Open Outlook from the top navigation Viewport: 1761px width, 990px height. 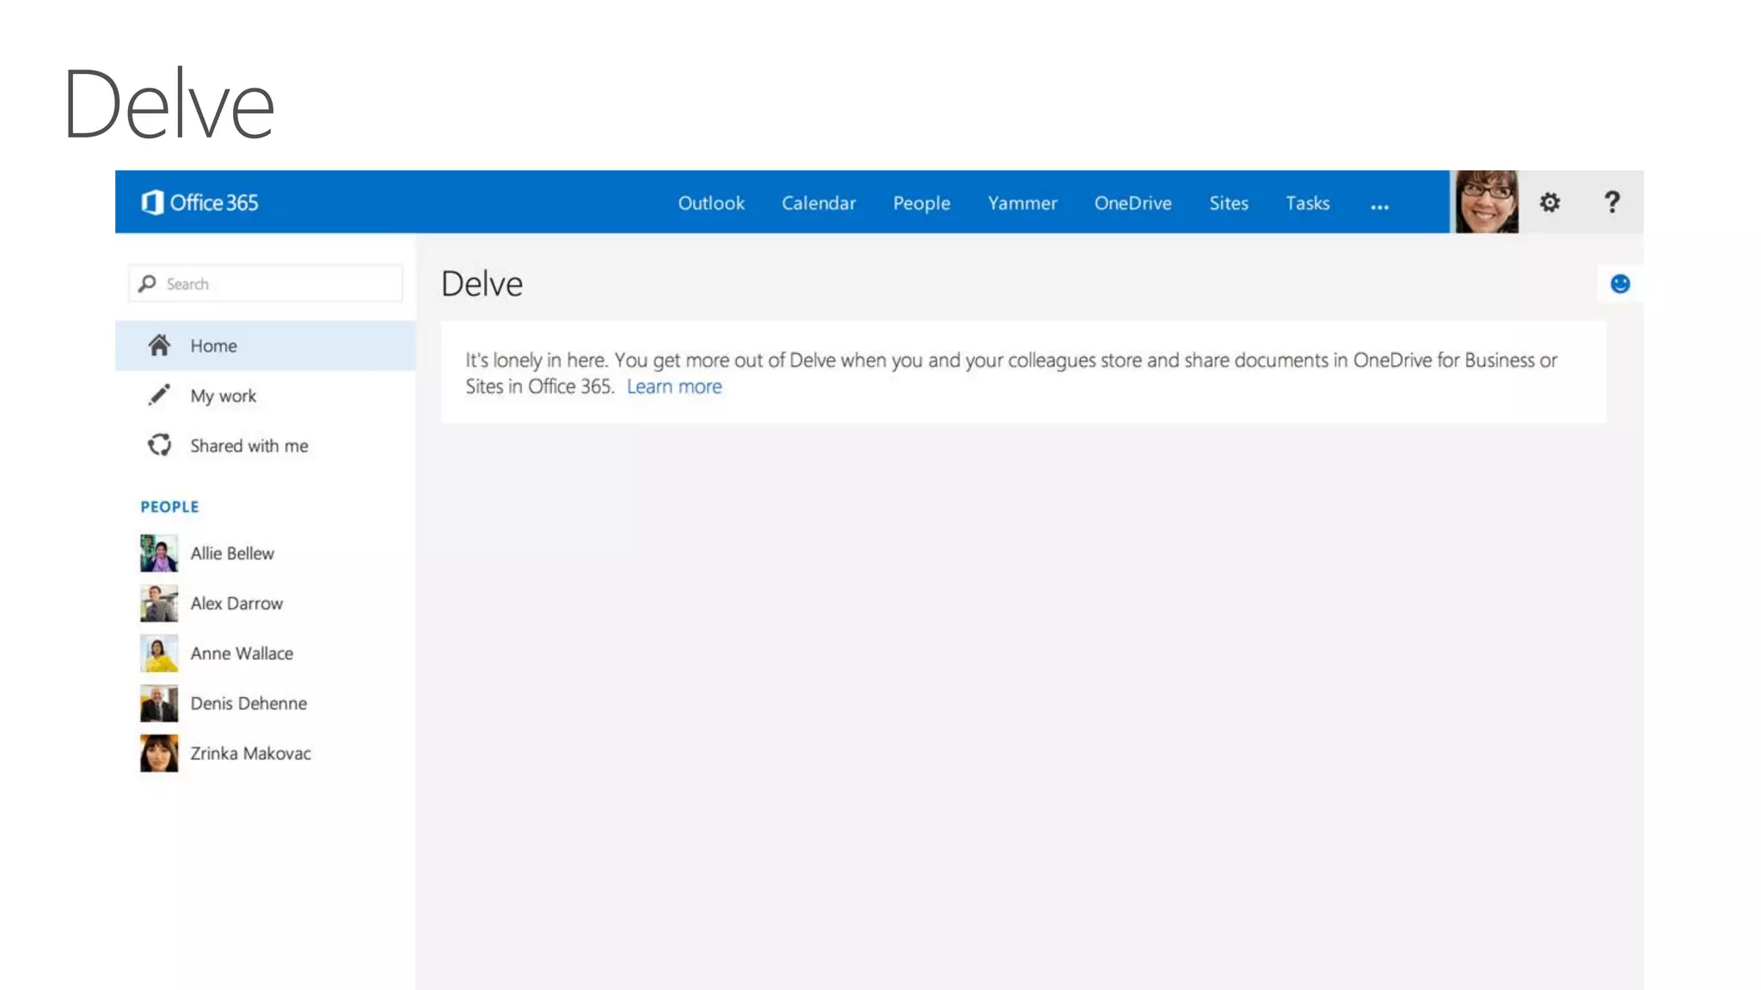(x=711, y=204)
